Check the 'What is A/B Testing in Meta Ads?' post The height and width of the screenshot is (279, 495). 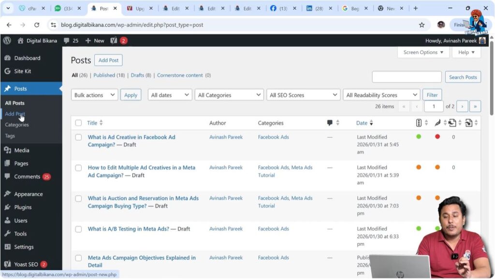coord(78,229)
